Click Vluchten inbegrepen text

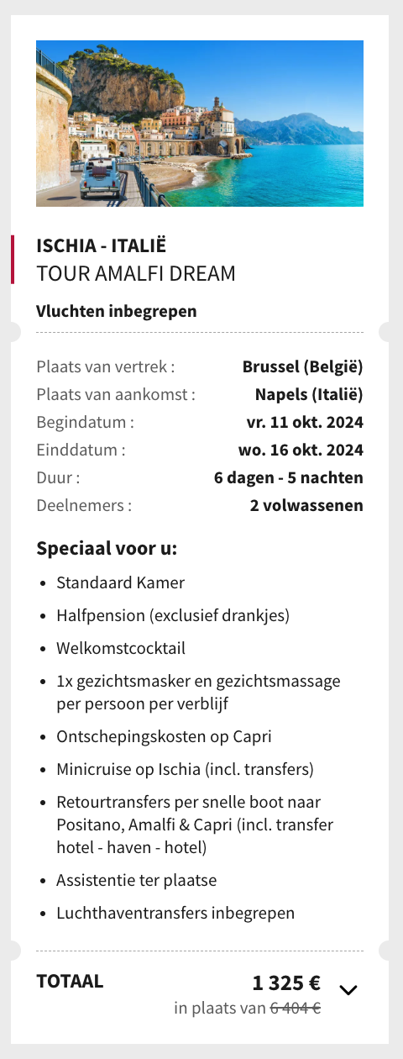coord(117,311)
